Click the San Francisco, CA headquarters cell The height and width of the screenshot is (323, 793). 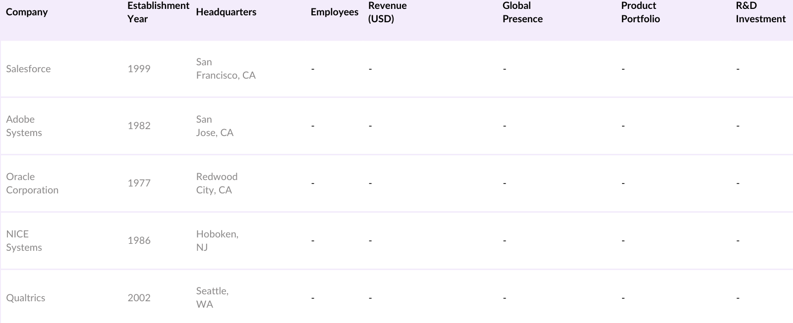click(x=226, y=69)
